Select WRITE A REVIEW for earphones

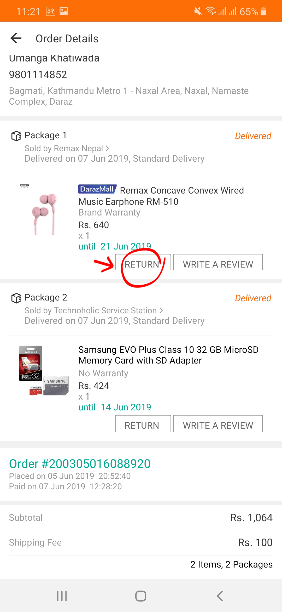218,264
